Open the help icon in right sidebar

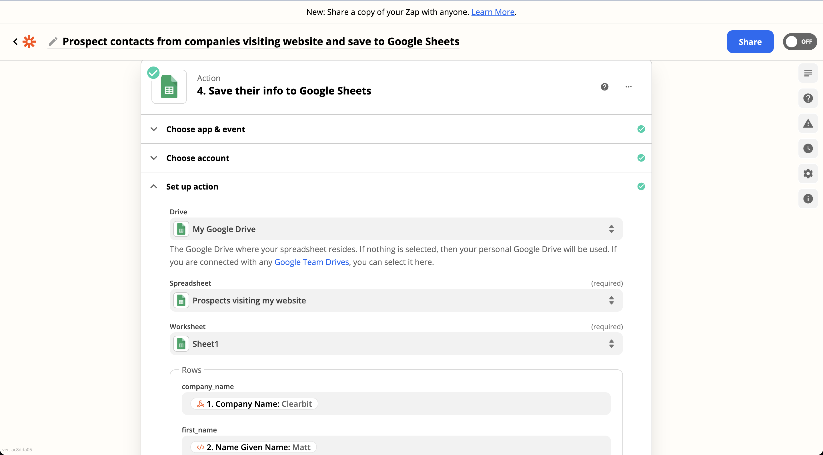click(808, 98)
